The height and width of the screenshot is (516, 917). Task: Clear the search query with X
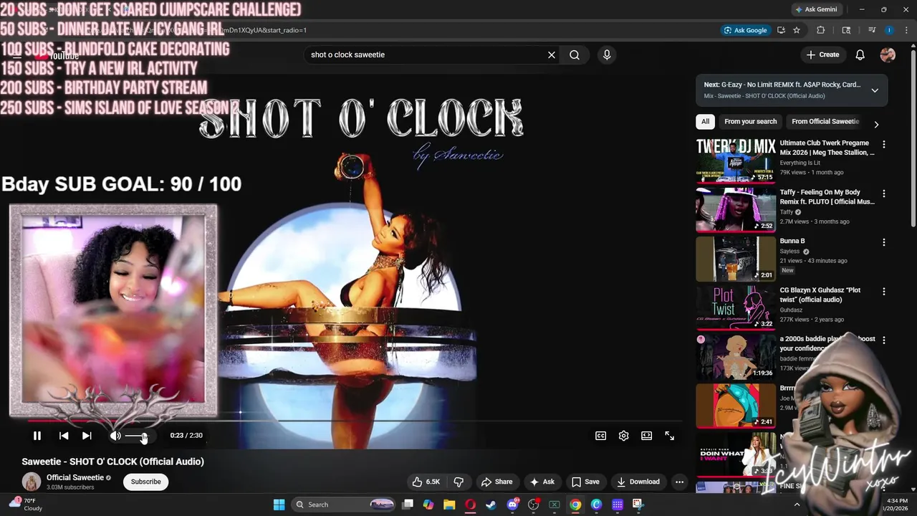[552, 54]
